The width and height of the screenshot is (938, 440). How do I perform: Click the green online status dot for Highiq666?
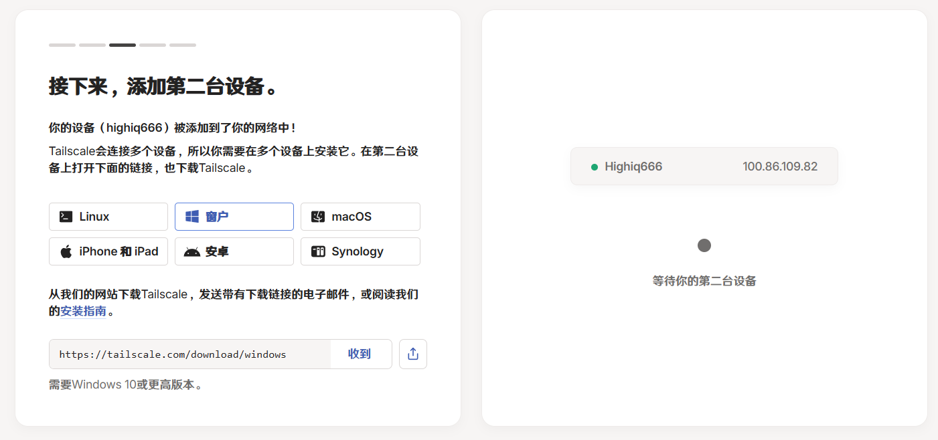[595, 167]
